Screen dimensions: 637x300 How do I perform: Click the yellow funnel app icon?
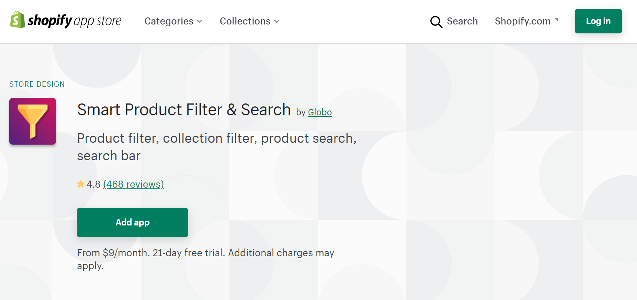(x=33, y=121)
